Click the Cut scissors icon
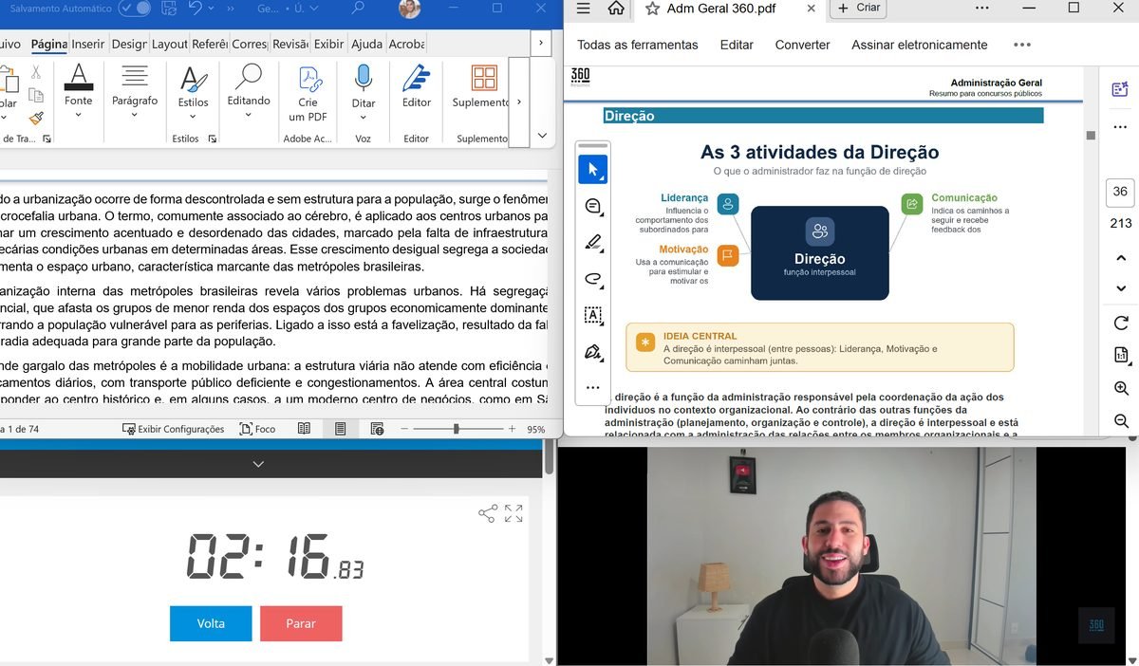This screenshot has width=1139, height=666. click(x=36, y=72)
